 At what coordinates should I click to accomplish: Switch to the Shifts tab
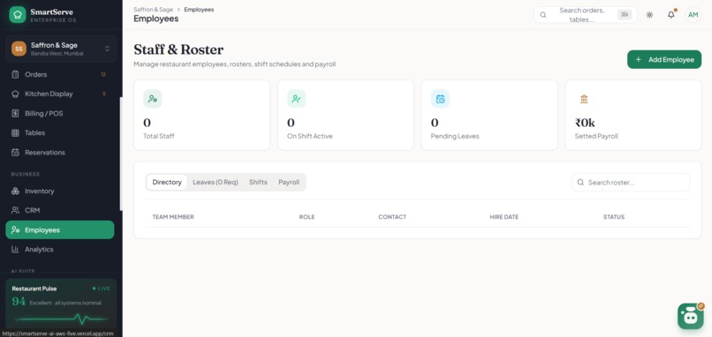(258, 183)
